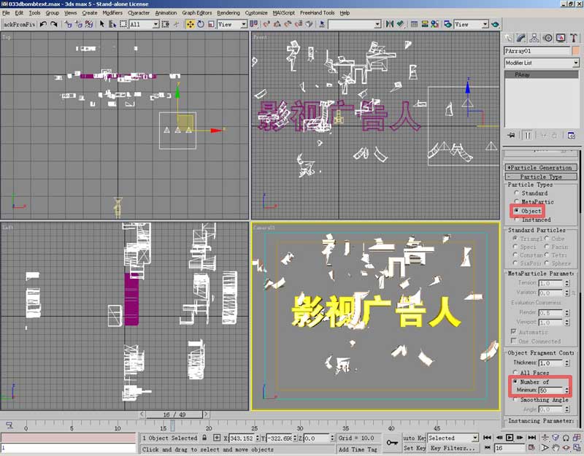Open the Hierarchy command panel tab

click(534, 37)
